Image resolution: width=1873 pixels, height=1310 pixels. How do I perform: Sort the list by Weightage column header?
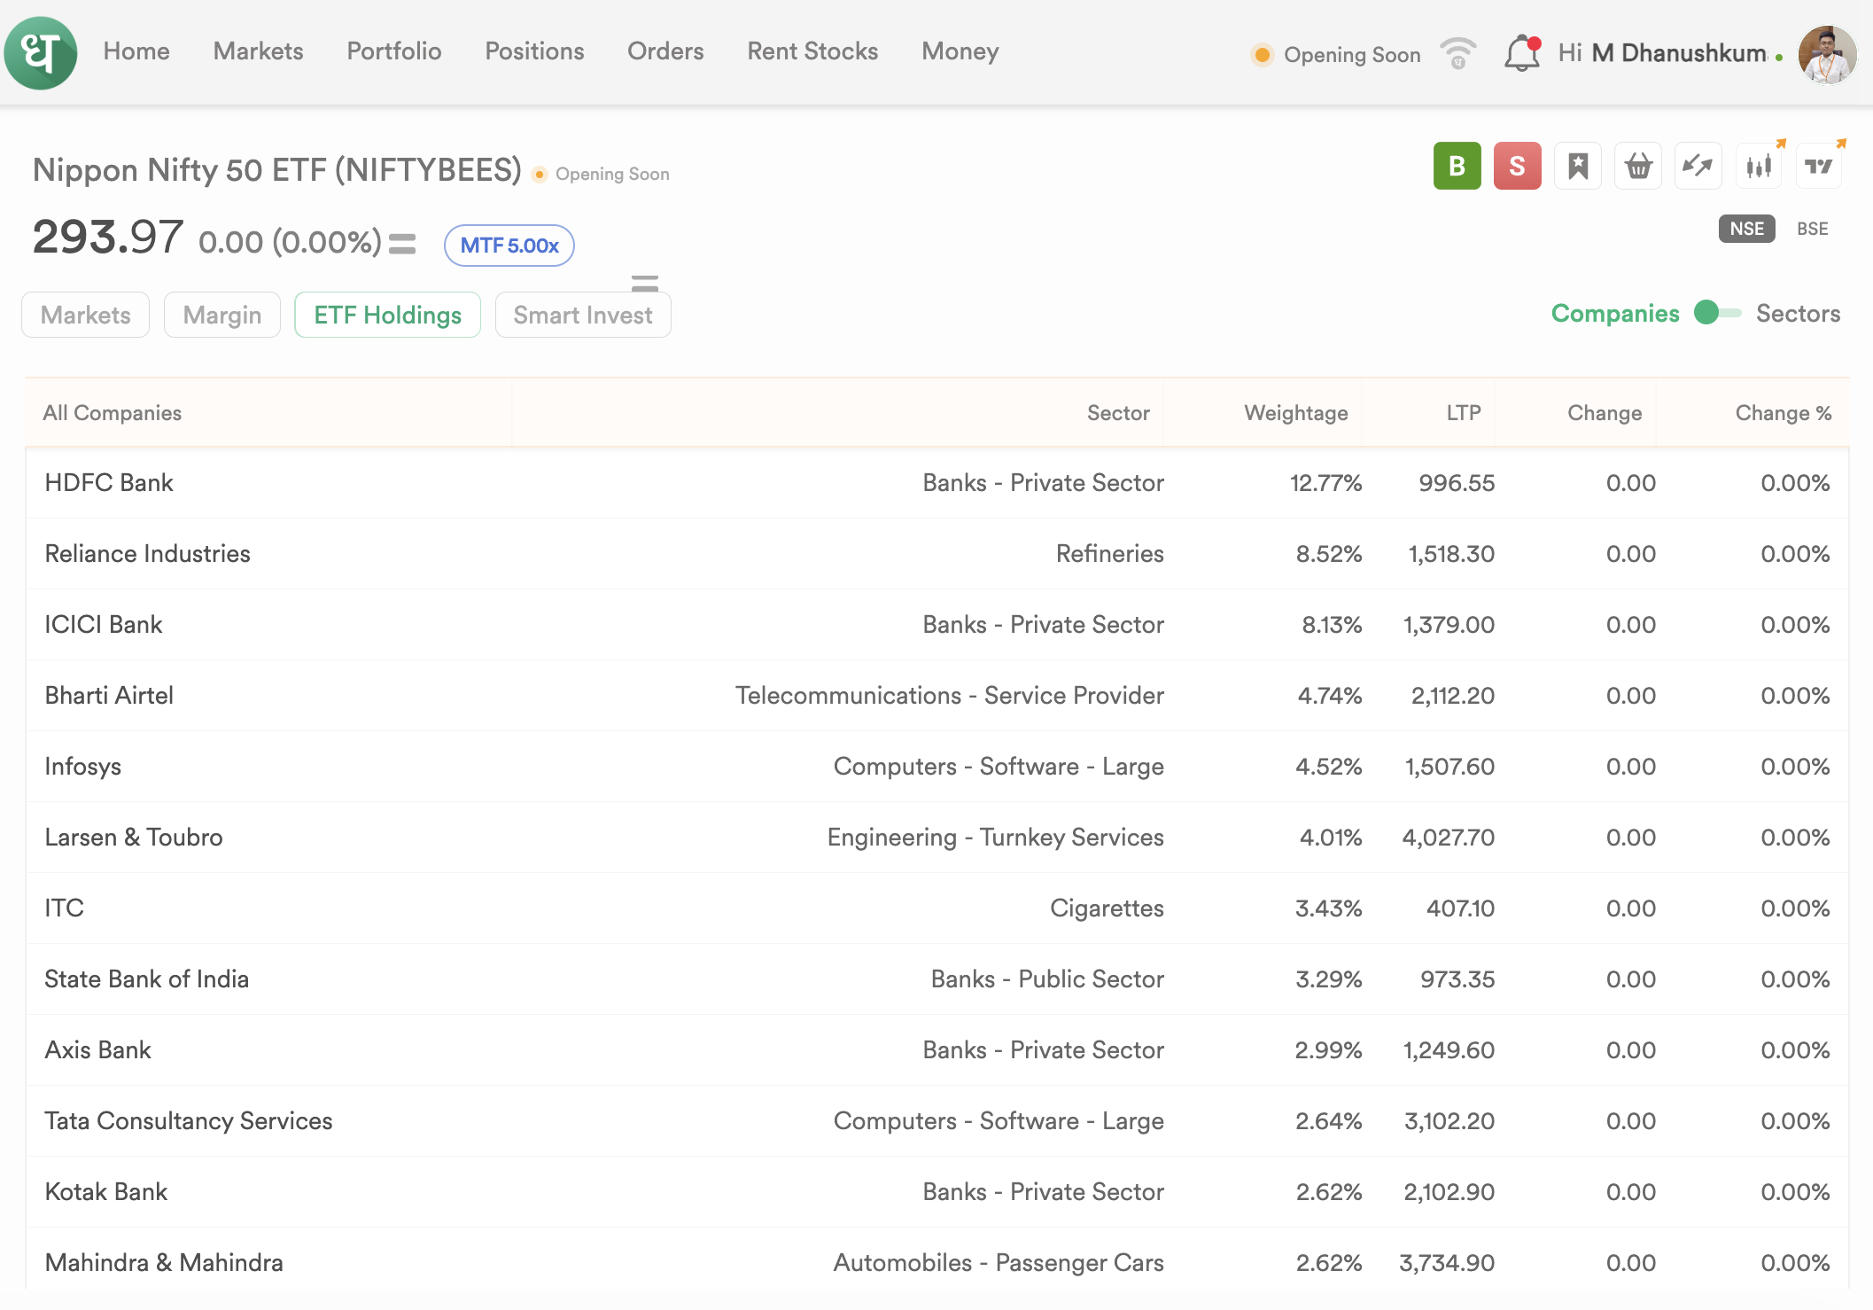pyautogui.click(x=1295, y=413)
